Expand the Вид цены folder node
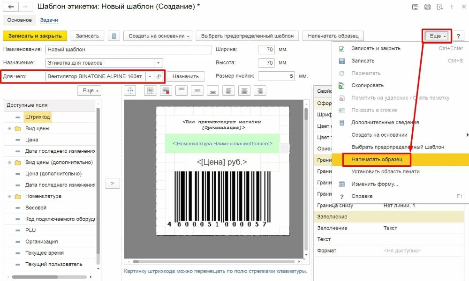 (x=9, y=129)
